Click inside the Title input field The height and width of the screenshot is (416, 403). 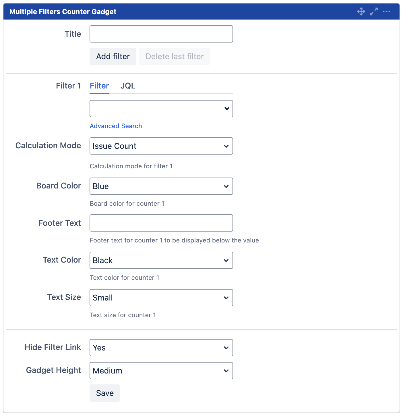[x=161, y=34]
